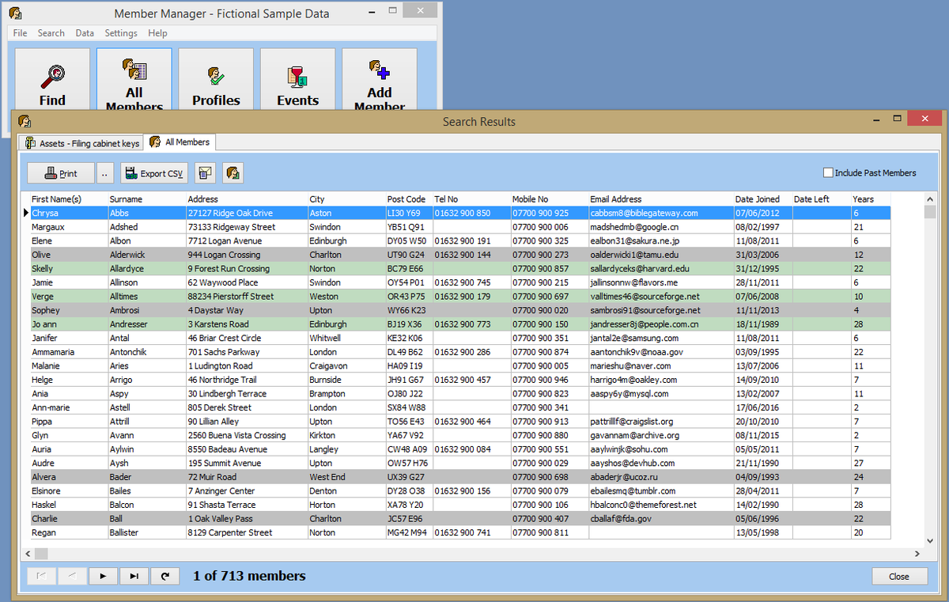Viewport: 949px width, 602px height.
Task: Sort by Post Code column header
Action: tap(409, 199)
